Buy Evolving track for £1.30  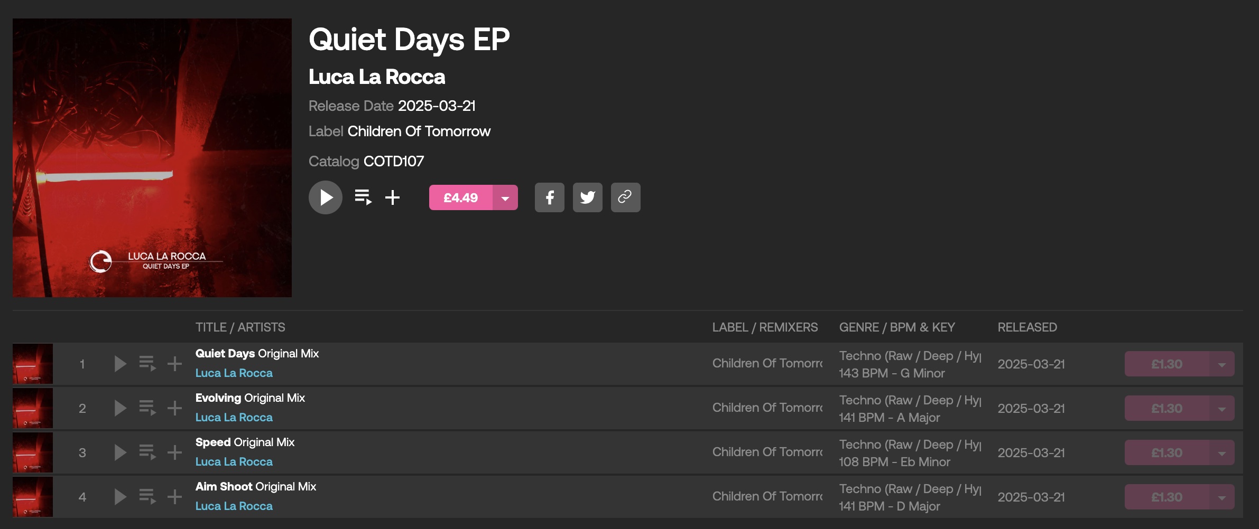[x=1167, y=408]
